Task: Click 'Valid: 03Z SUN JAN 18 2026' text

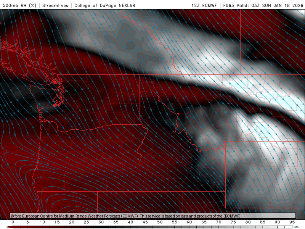Action: coord(270,5)
